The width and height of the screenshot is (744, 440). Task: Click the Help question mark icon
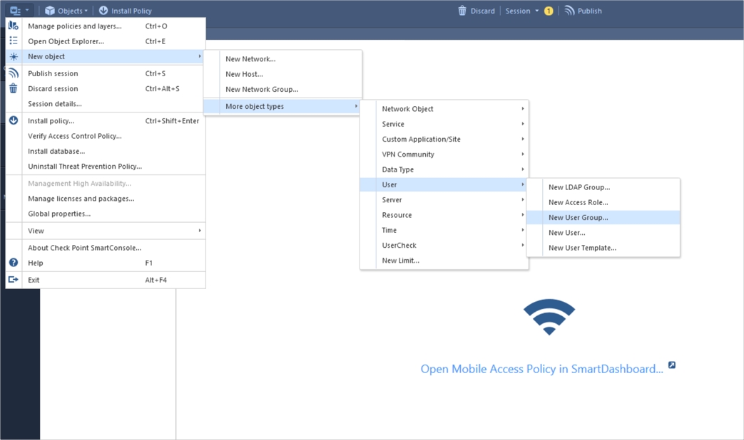coord(14,263)
